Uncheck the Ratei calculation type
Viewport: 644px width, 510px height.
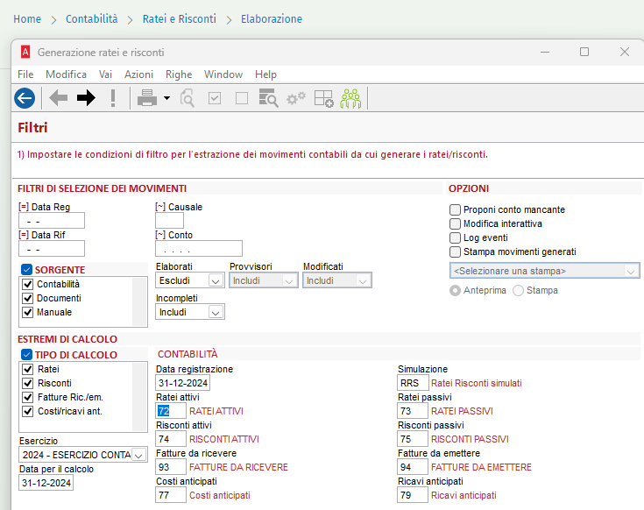point(27,369)
